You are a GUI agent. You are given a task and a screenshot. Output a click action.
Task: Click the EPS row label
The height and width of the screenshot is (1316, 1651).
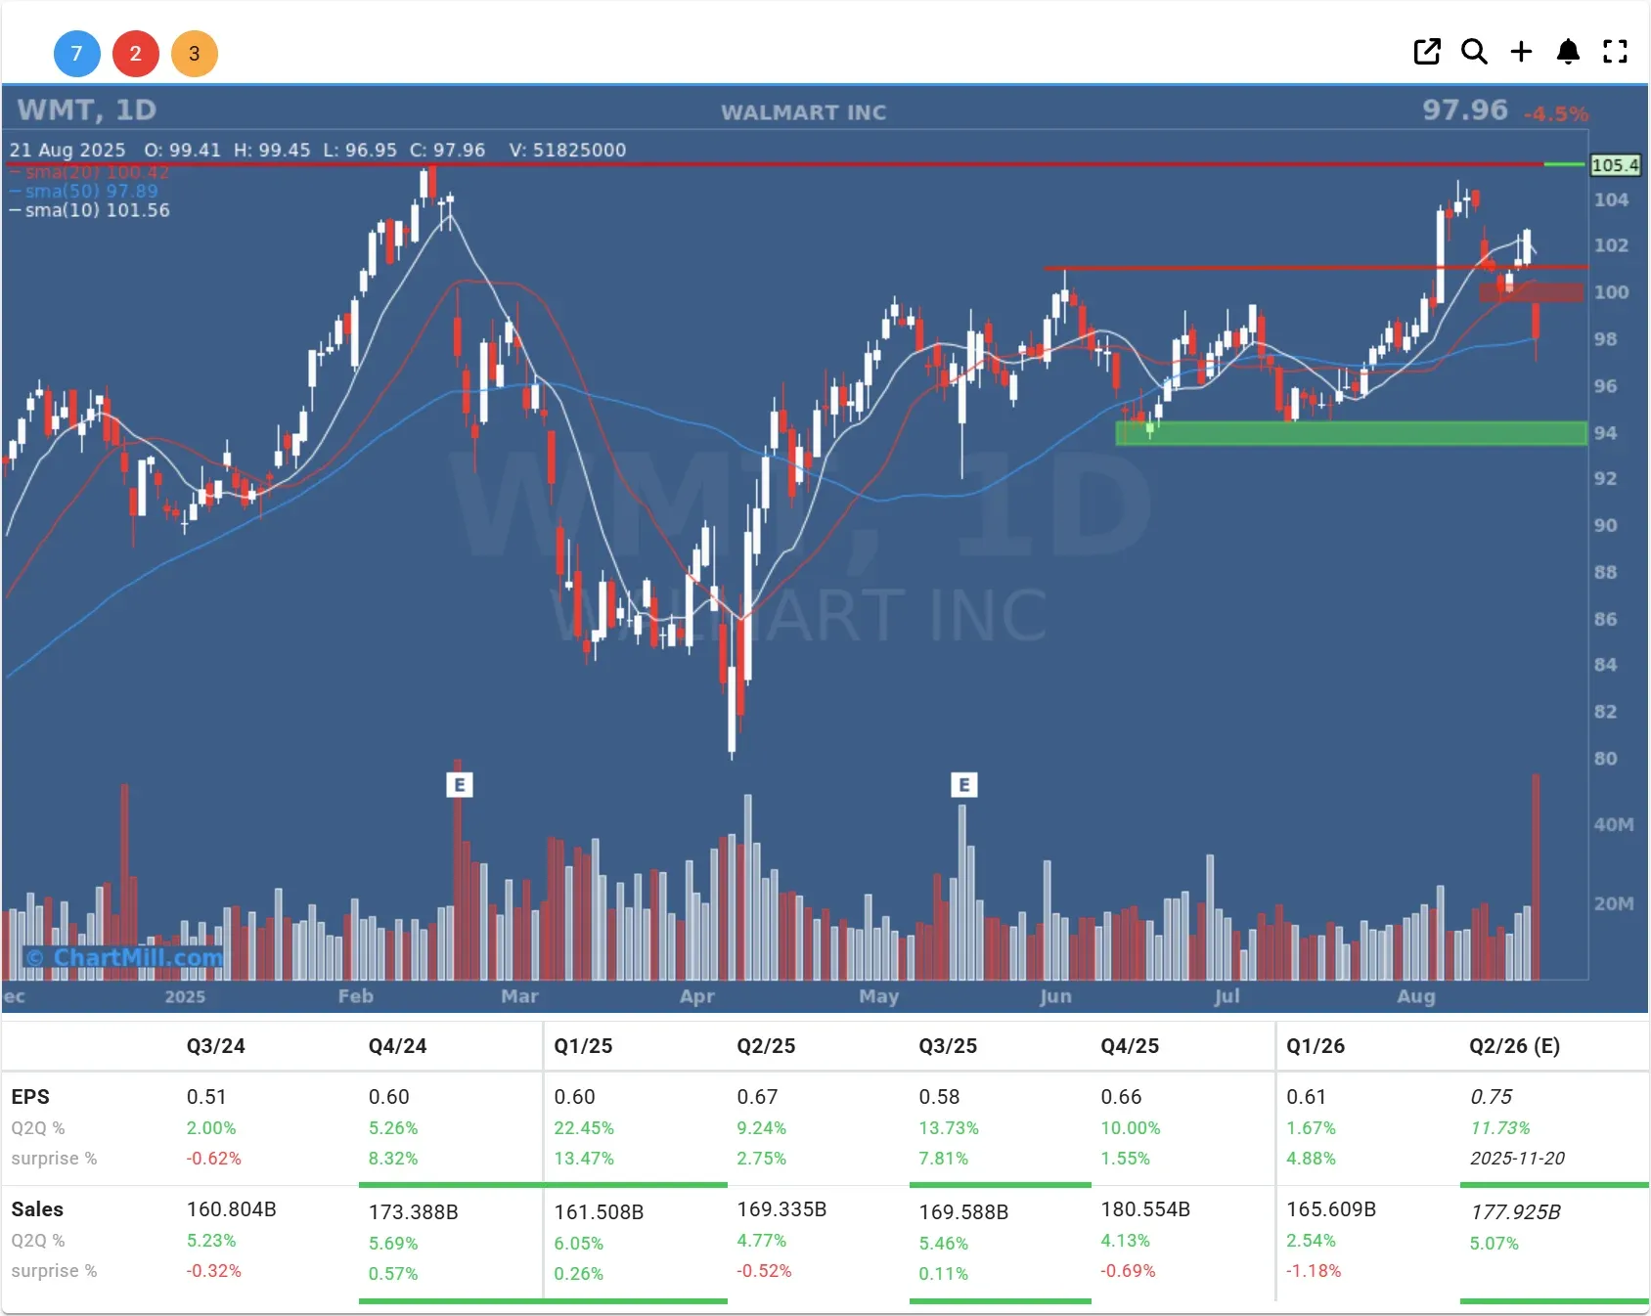pos(30,1097)
